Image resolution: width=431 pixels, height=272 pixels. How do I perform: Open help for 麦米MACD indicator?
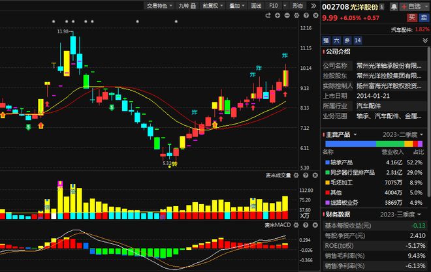pyautogui.click(x=306, y=225)
